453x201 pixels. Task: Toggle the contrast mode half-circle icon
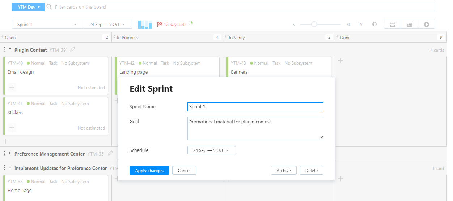coord(374,25)
